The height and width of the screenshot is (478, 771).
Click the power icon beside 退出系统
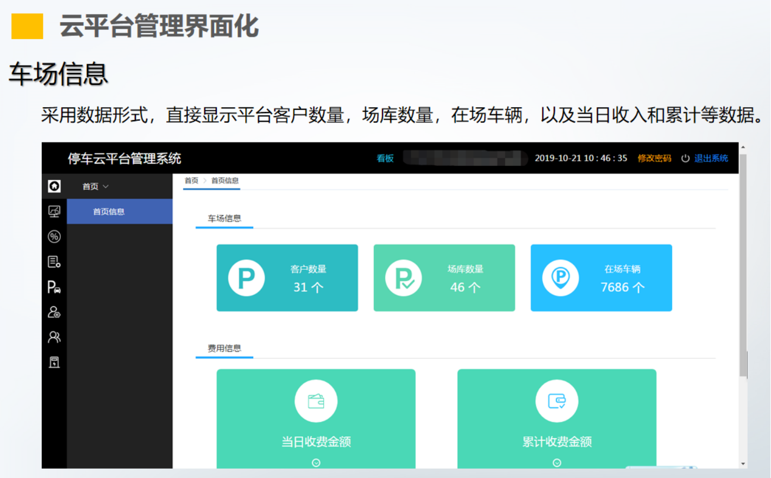click(686, 158)
